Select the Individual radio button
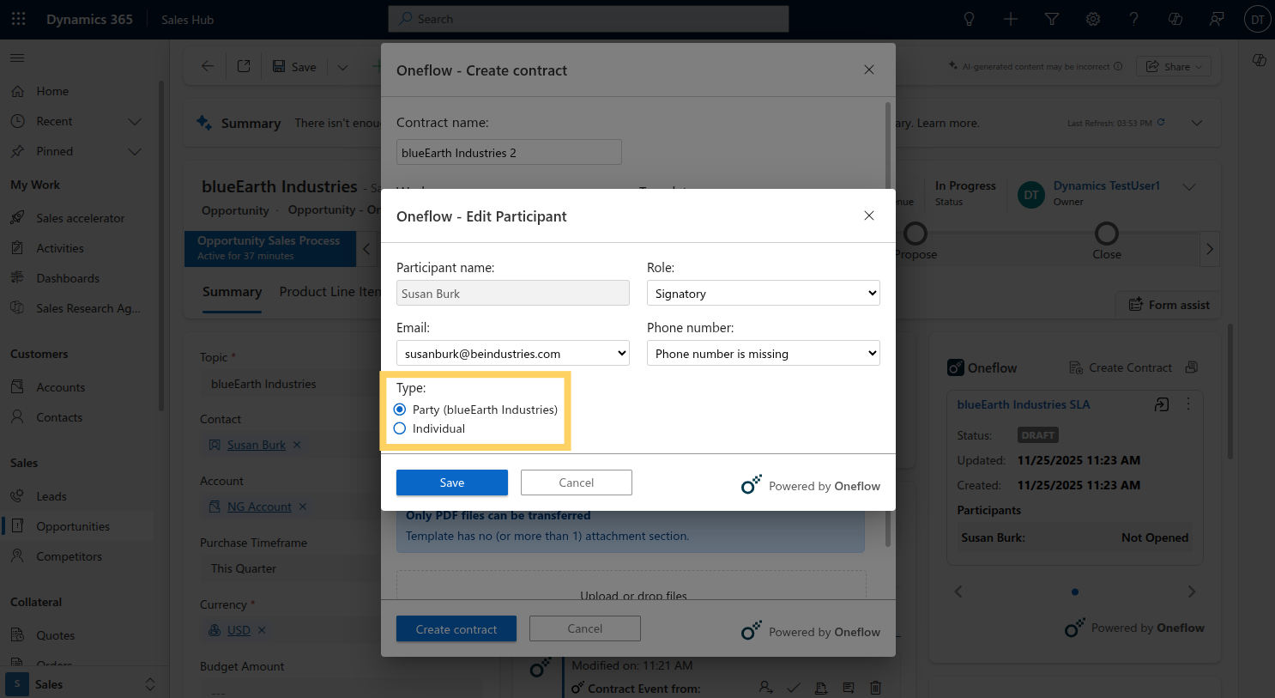The image size is (1275, 698). [x=400, y=428]
